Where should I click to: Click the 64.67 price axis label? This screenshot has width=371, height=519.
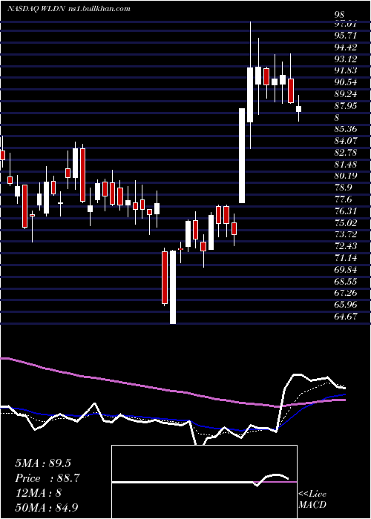click(346, 317)
